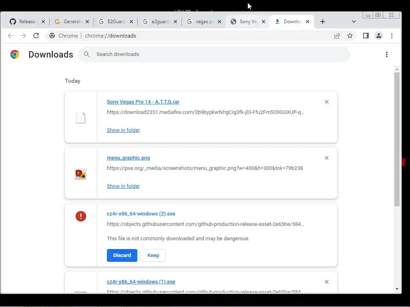
Task: Click the red warning icon
Action: tap(81, 216)
